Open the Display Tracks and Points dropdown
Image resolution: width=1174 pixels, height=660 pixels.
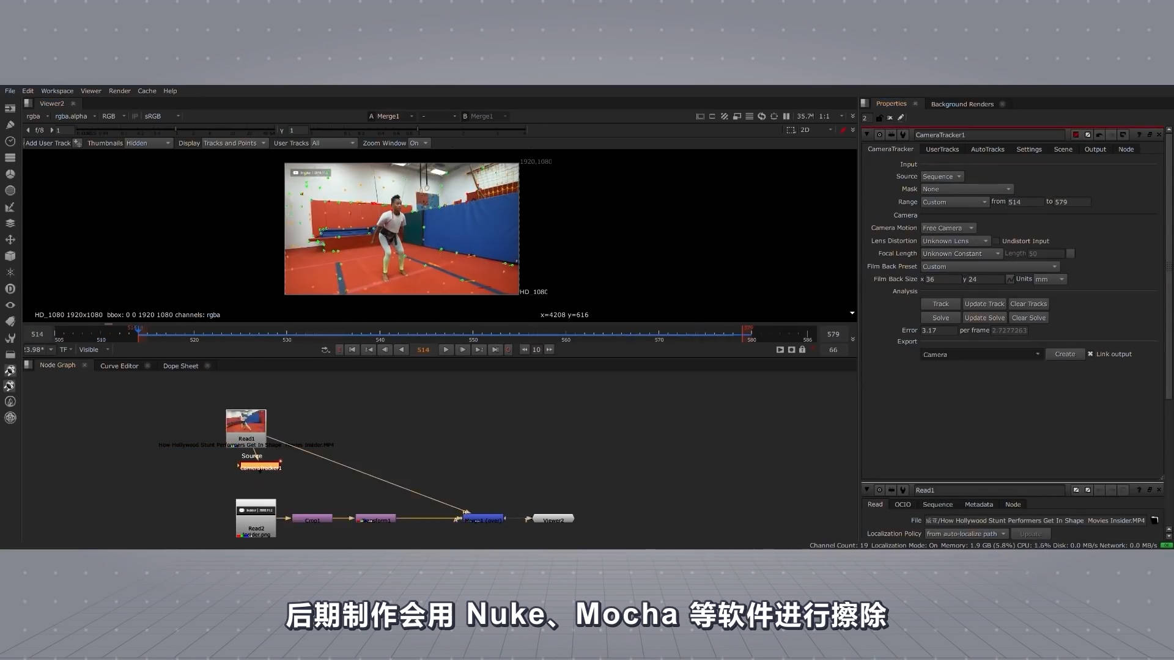tap(235, 143)
